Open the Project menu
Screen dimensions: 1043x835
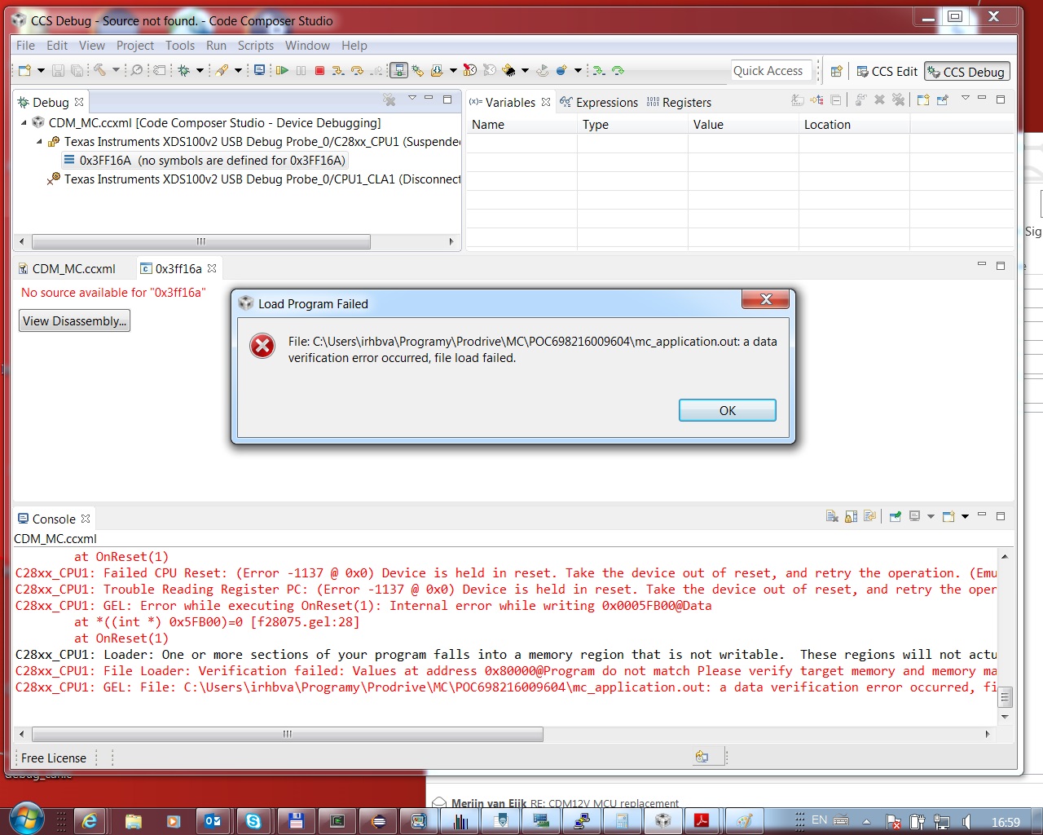134,46
